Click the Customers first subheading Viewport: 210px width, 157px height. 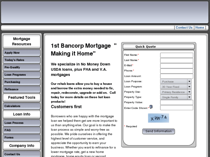(66, 107)
